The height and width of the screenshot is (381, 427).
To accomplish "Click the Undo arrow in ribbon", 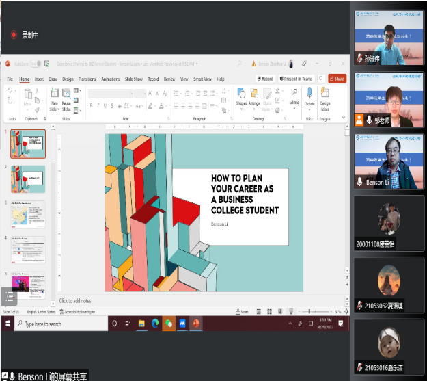I will [10, 92].
